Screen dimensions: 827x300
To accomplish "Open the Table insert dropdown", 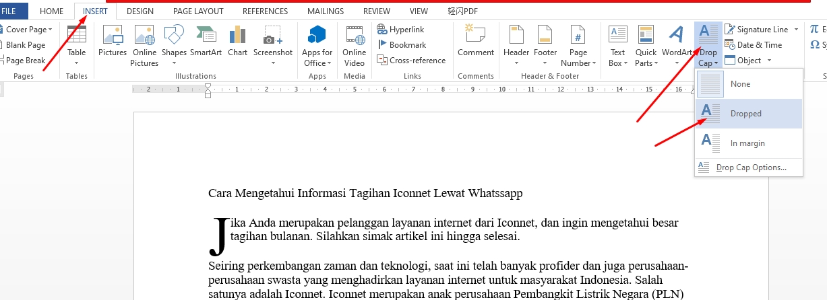I will tap(77, 46).
